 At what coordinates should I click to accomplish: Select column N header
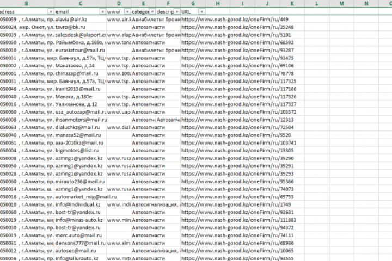[366, 3]
